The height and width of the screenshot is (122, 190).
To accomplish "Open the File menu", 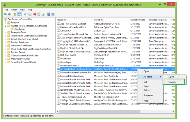I will point(6,10).
